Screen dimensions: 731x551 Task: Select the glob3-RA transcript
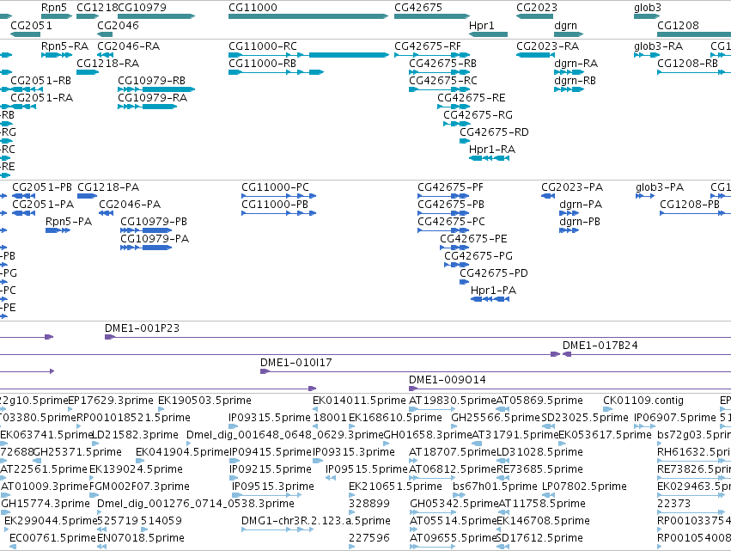647,55
